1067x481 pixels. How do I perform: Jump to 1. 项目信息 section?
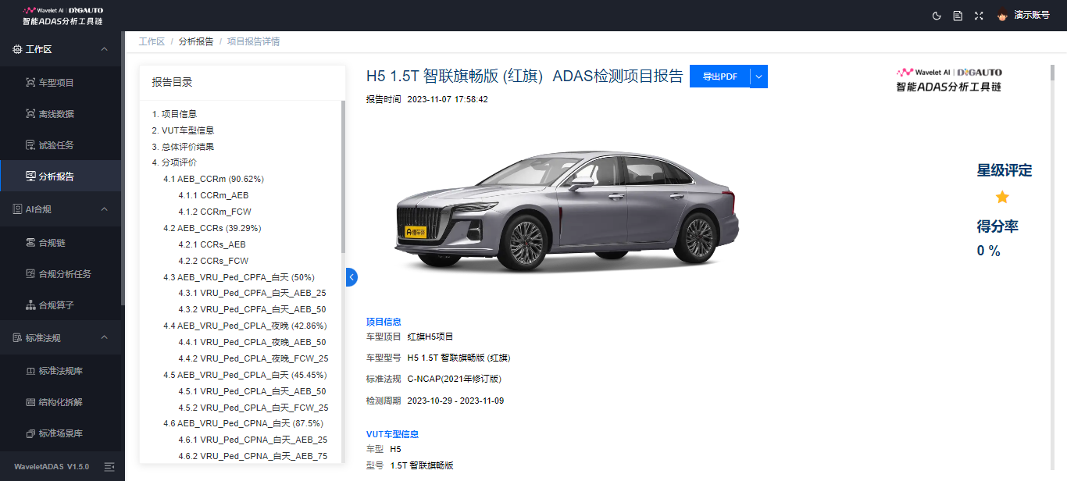(x=174, y=114)
